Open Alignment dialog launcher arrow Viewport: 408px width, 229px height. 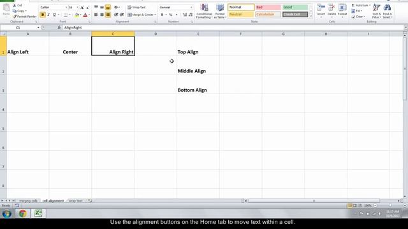click(156, 22)
